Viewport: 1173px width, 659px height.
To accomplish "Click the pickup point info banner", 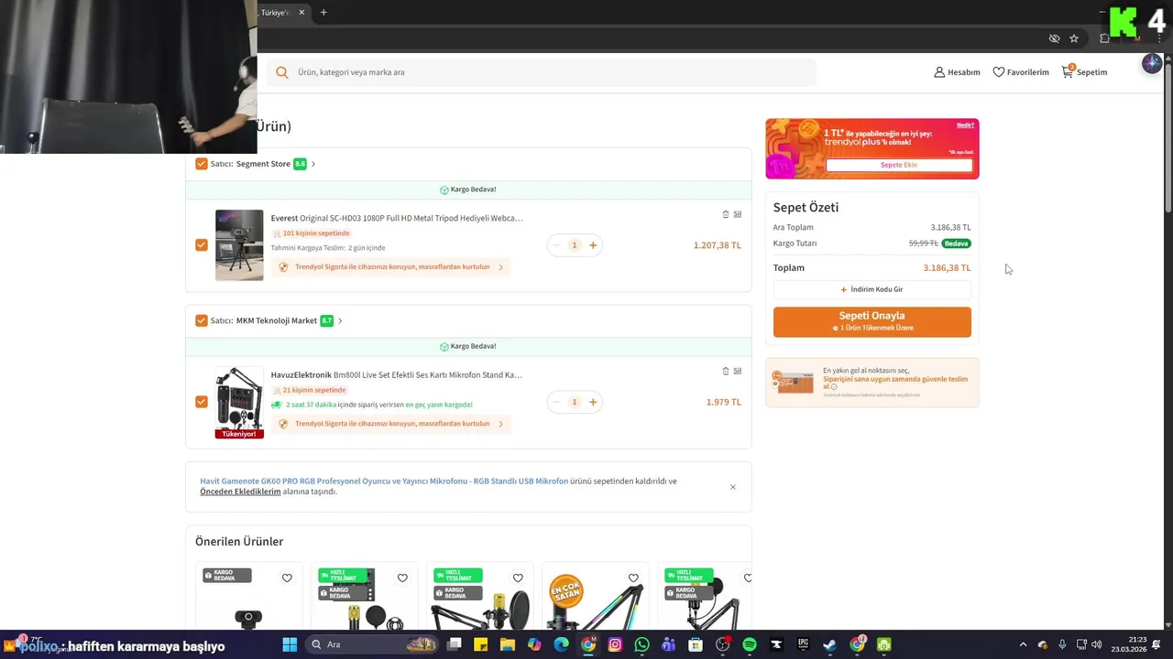I will [872, 382].
